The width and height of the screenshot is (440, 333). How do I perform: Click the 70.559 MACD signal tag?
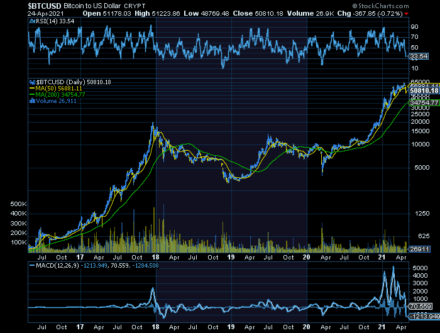(420, 307)
